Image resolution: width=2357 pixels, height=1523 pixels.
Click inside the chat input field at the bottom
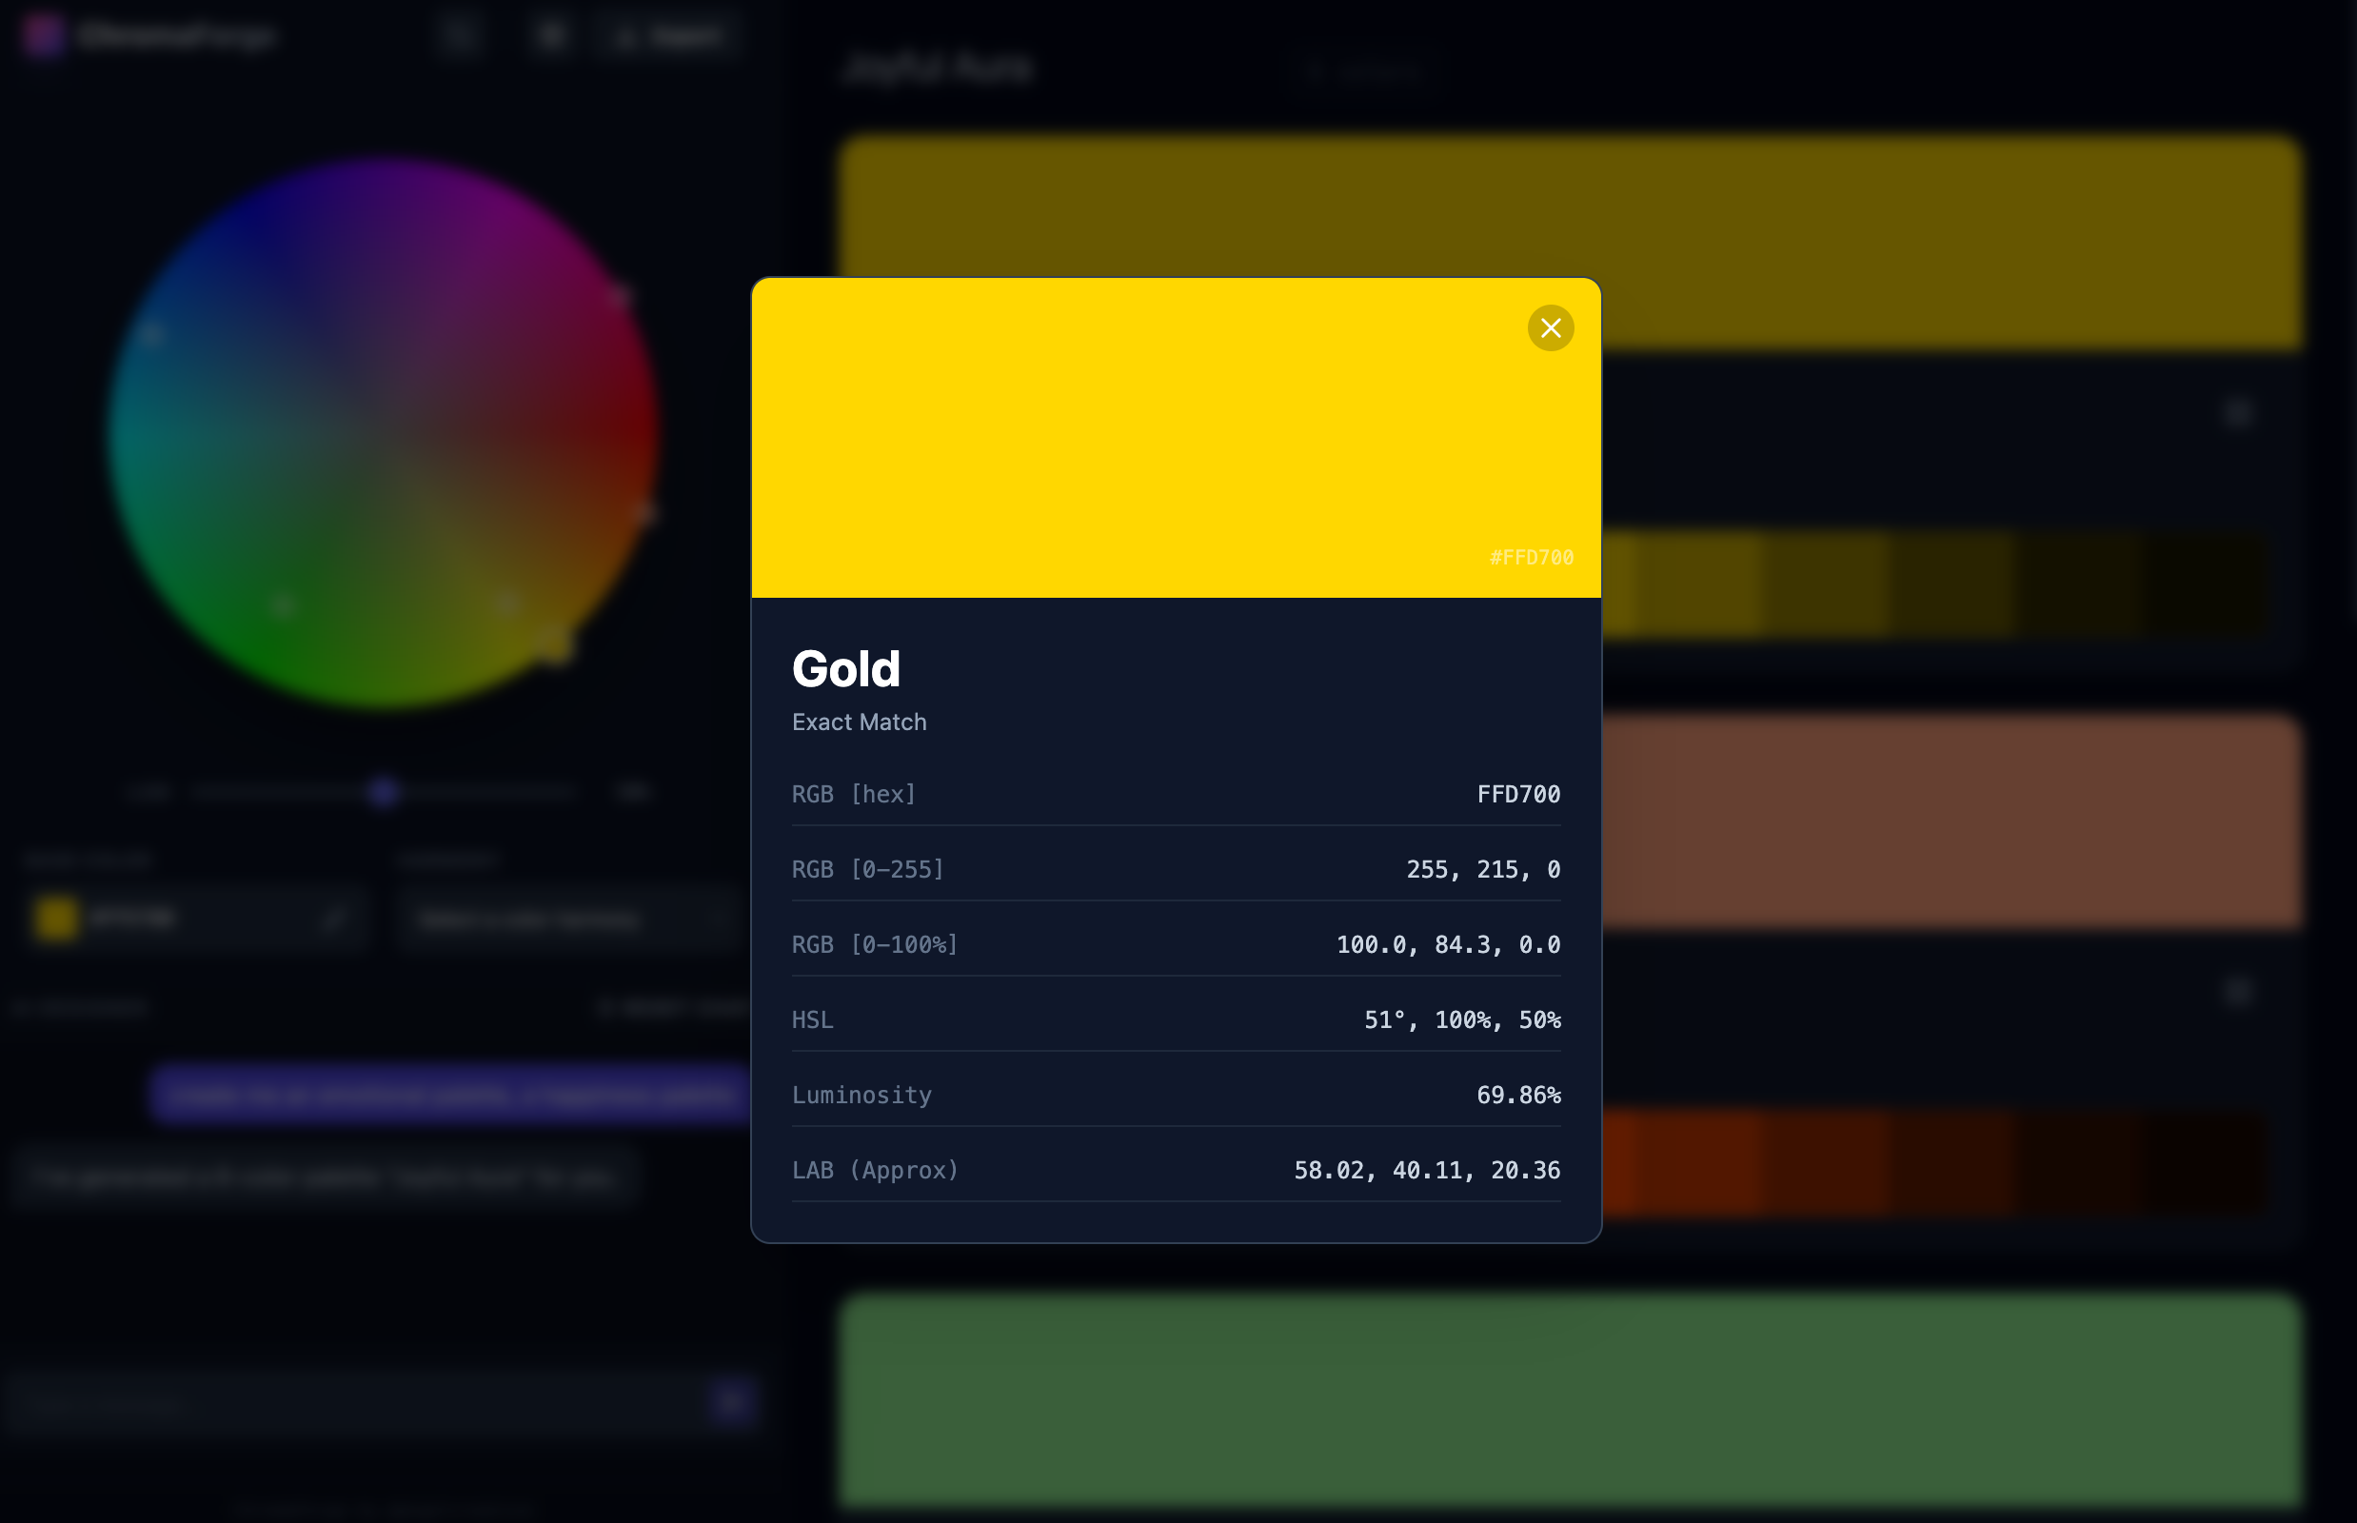pos(347,1401)
